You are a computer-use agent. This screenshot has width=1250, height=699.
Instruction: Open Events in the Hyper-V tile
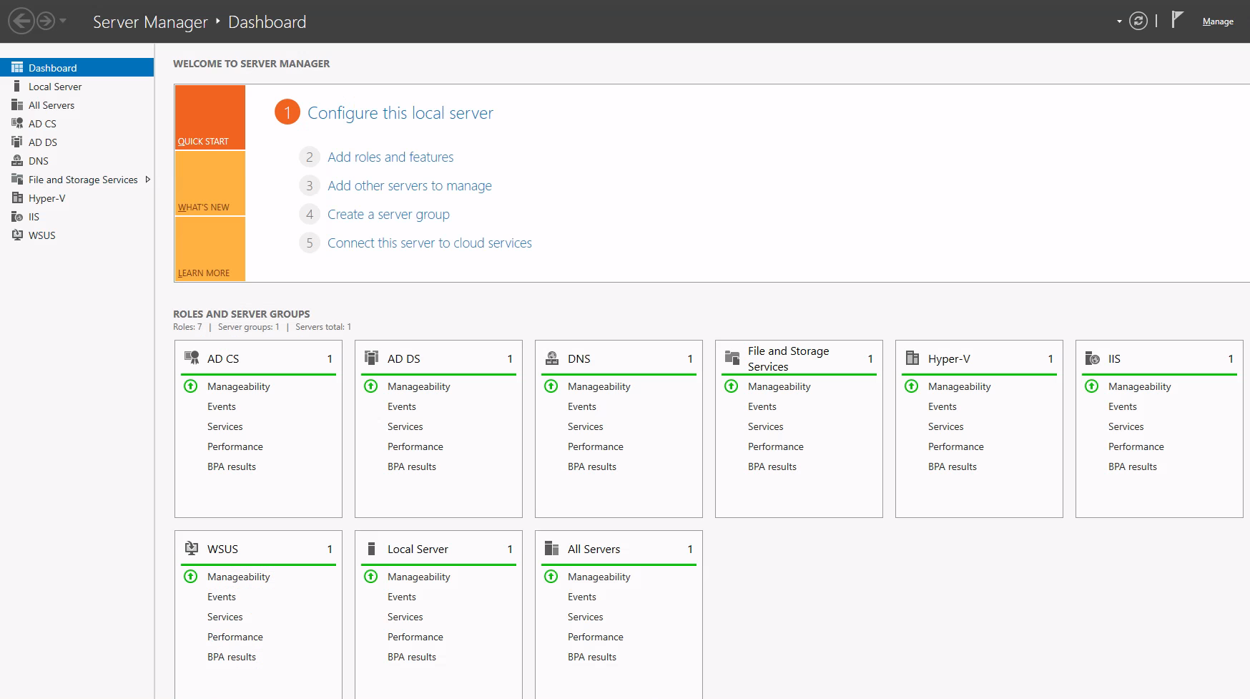943,406
